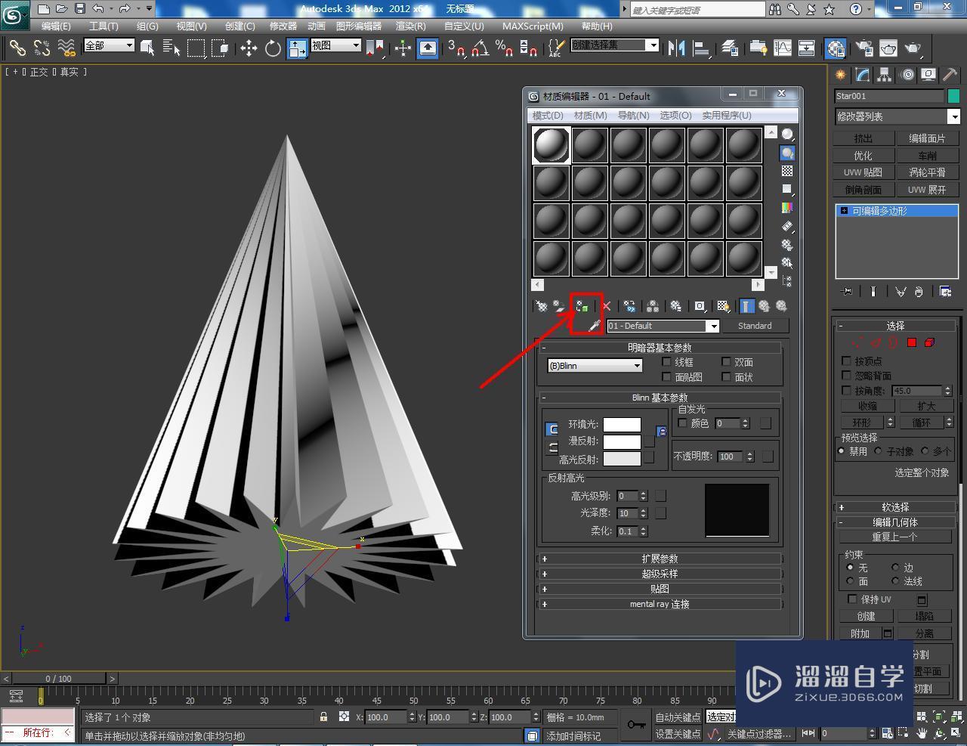Toggle Background checker icon in Material Editor
The height and width of the screenshot is (746, 967).
[x=787, y=171]
